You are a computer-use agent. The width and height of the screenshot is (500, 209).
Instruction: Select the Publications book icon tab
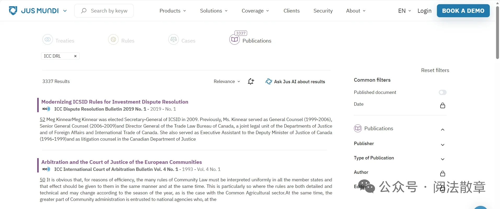235,40
